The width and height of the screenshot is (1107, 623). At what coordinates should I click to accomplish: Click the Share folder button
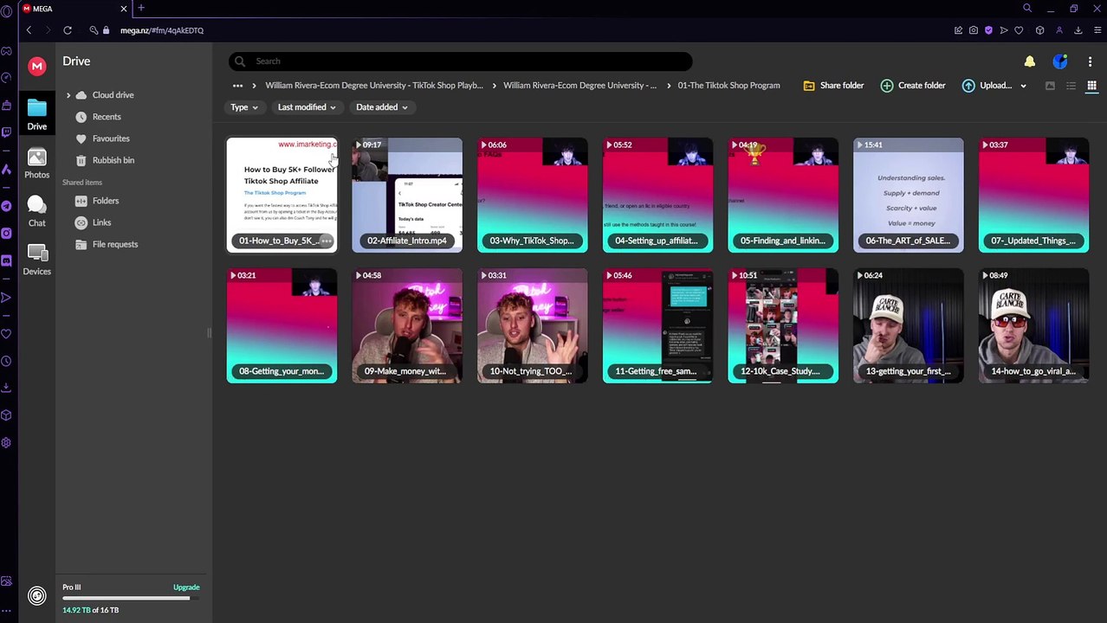pyautogui.click(x=833, y=86)
